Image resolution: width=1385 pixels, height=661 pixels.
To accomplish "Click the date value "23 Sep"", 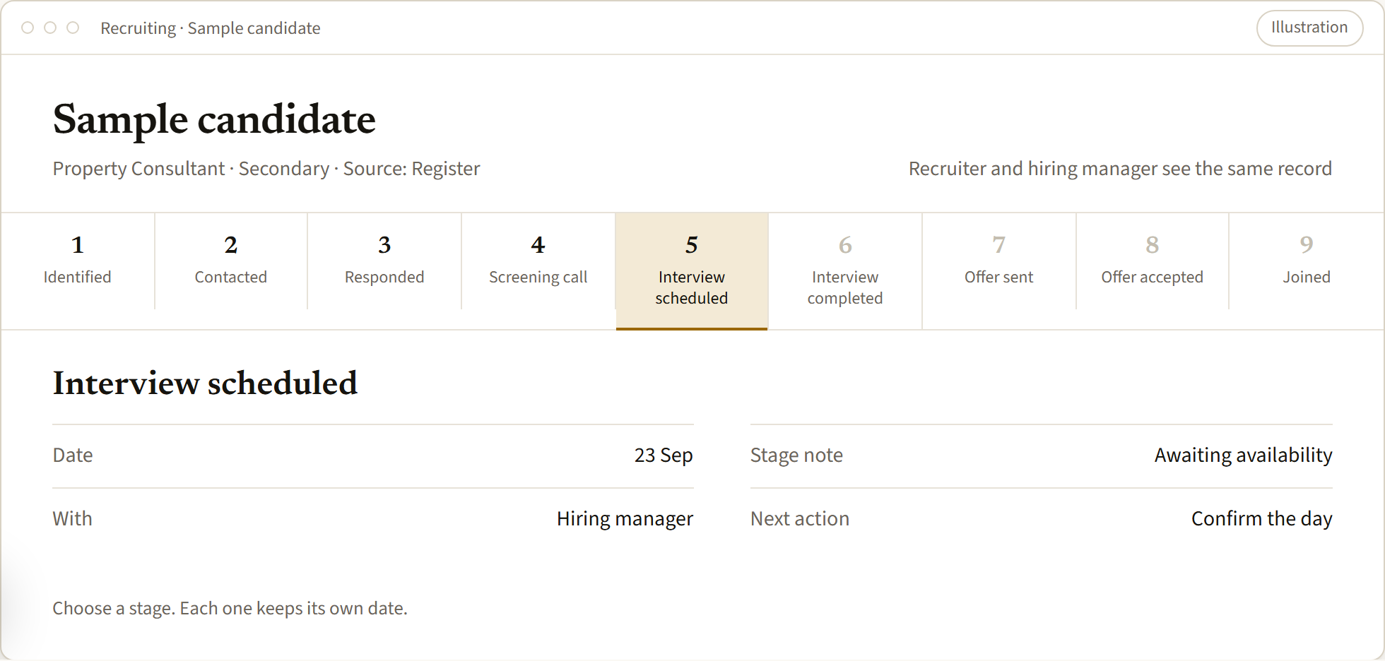I will 664,455.
